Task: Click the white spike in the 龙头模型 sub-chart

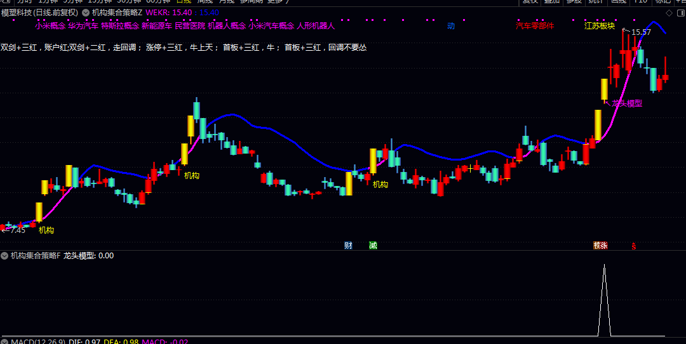Action: pyautogui.click(x=604, y=300)
